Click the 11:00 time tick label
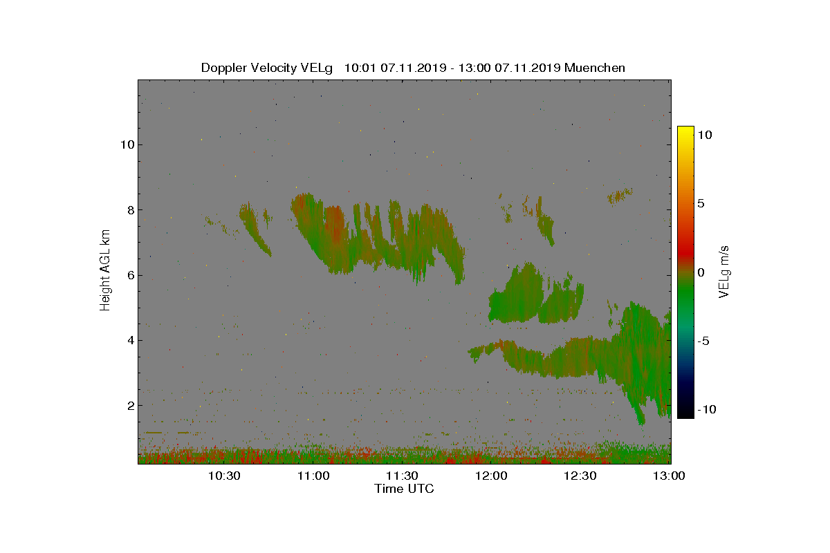 [x=313, y=476]
